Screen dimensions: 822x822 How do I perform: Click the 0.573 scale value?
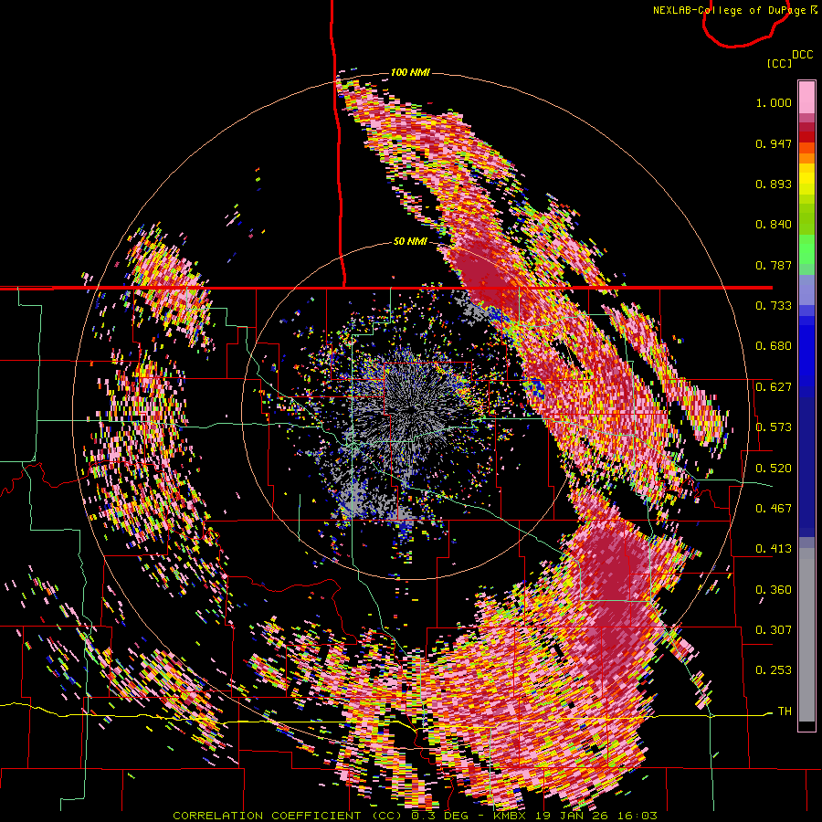click(774, 427)
